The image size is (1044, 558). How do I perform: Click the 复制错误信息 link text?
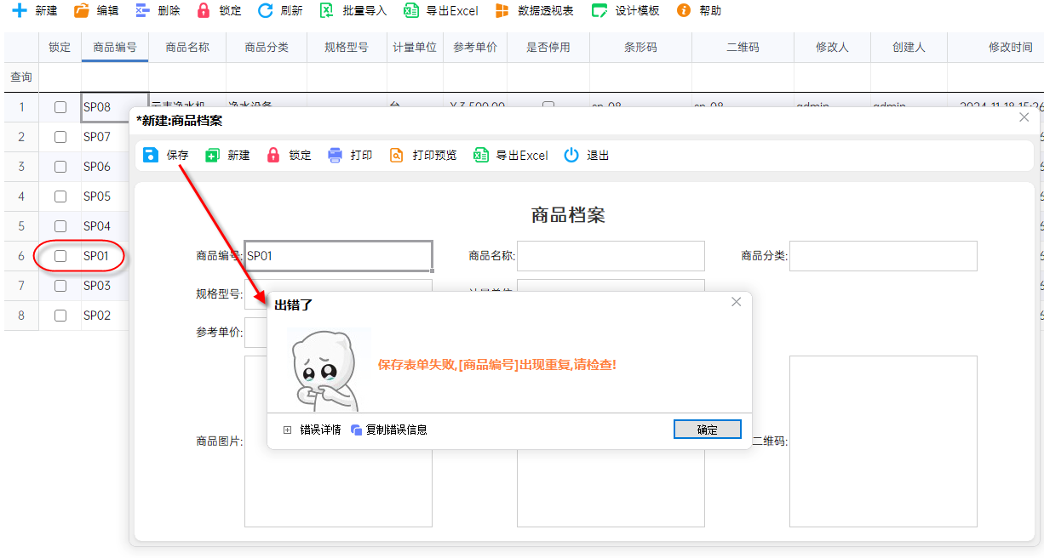tap(397, 430)
